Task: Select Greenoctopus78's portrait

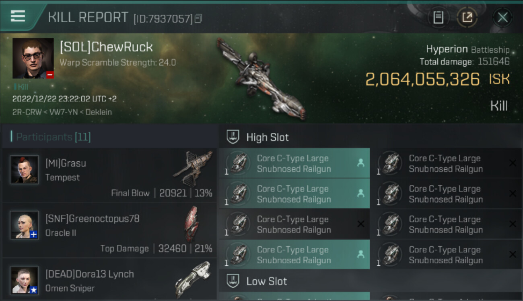Action: 25,225
